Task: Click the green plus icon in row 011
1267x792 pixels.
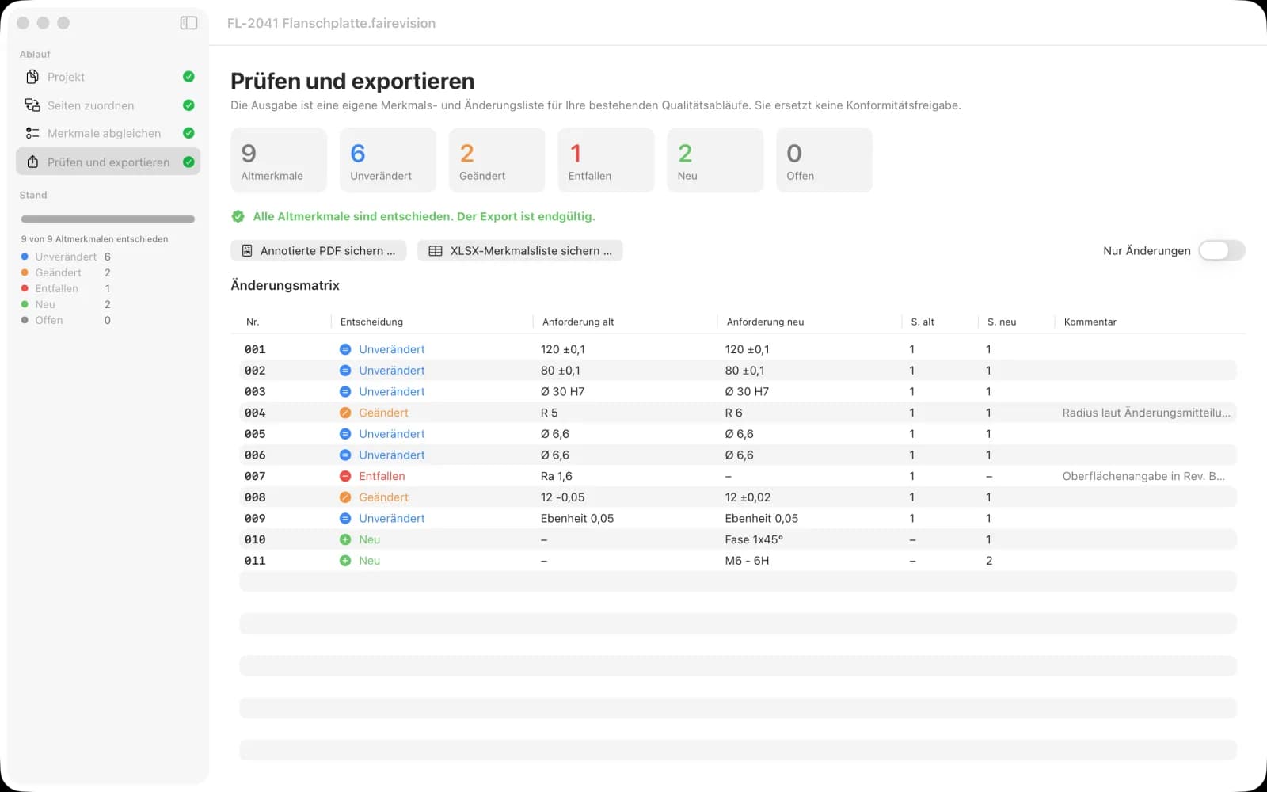Action: (x=345, y=561)
